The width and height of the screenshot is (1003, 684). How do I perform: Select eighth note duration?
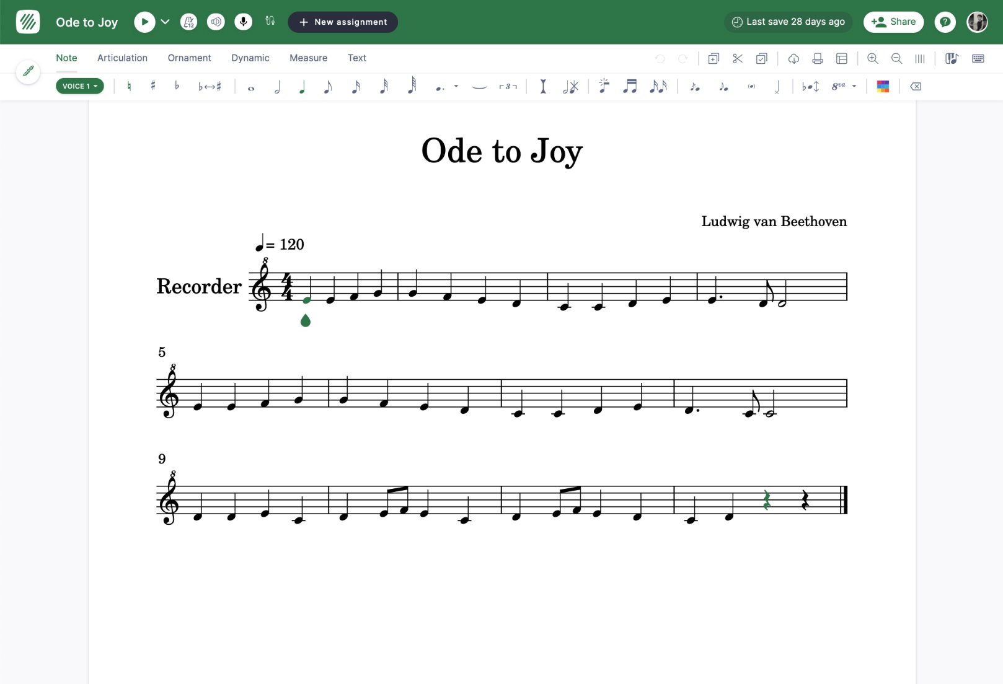pos(328,87)
